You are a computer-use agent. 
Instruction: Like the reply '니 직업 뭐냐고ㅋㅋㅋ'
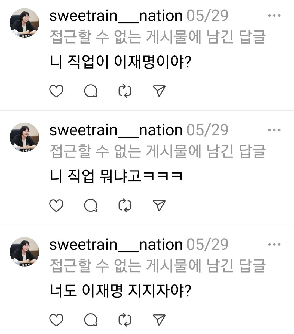tap(56, 205)
